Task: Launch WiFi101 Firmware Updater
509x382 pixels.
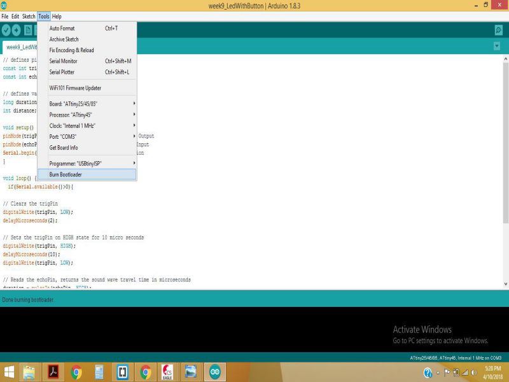Action: [87, 88]
